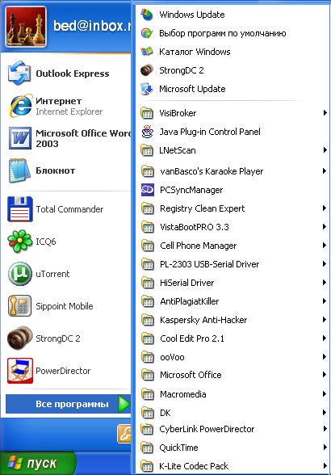Screen dimensions: 331x475
Task: Launch Internet Explorer icon
Action: click(20, 106)
